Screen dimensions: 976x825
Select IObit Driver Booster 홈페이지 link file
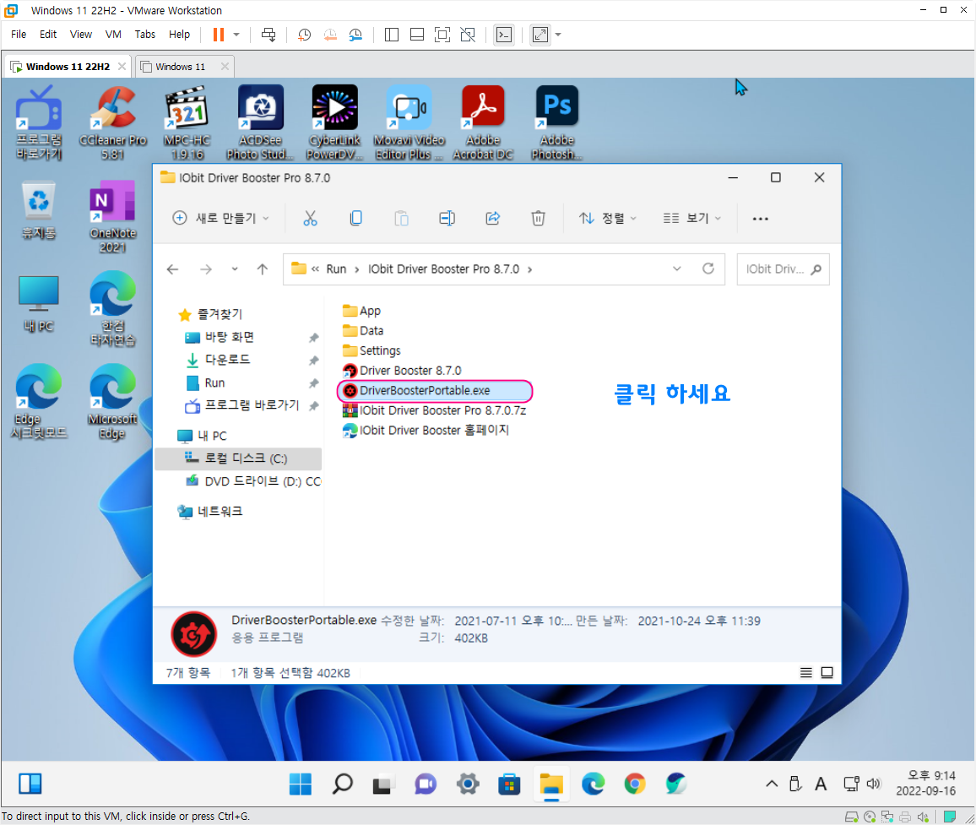(x=426, y=431)
